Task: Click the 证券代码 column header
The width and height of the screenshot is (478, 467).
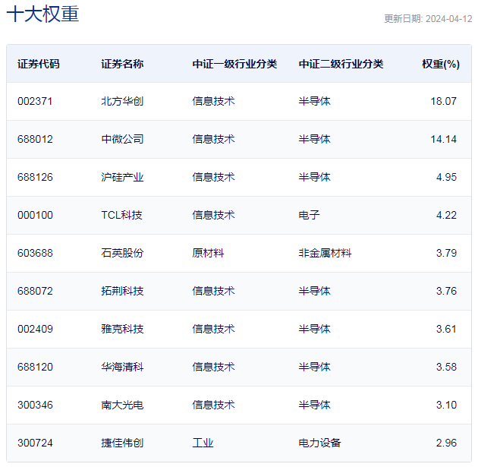Action: 39,64
